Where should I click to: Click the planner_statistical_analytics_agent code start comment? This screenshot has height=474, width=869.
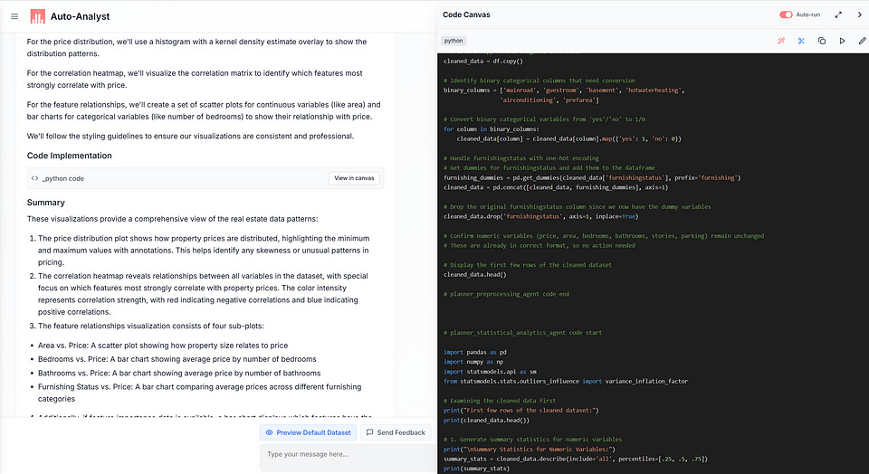pos(522,332)
